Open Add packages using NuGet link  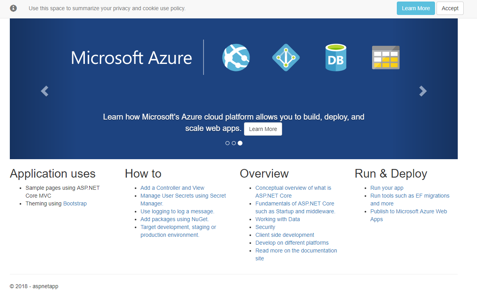coord(175,219)
